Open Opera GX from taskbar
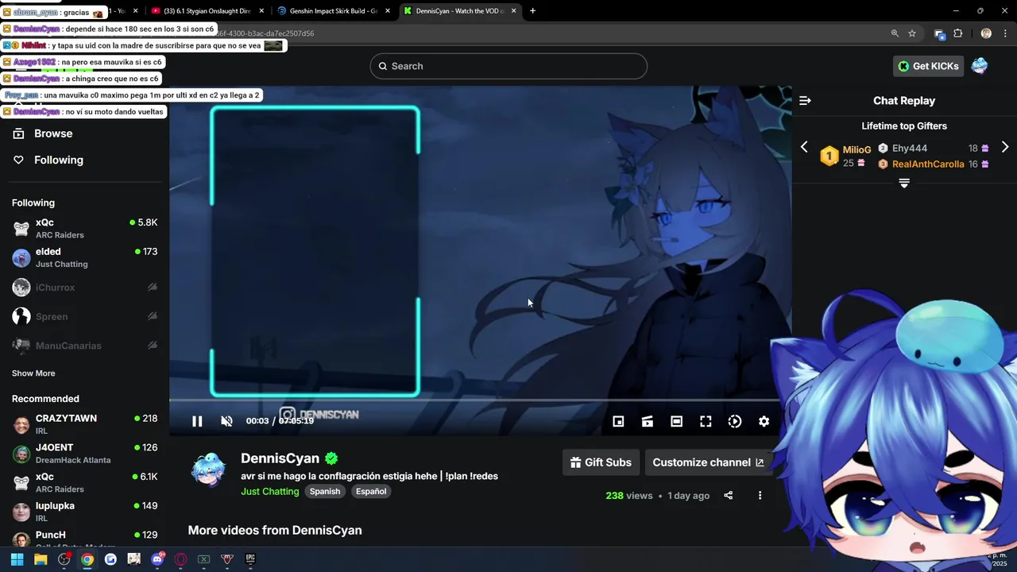The image size is (1017, 572). coord(180,559)
